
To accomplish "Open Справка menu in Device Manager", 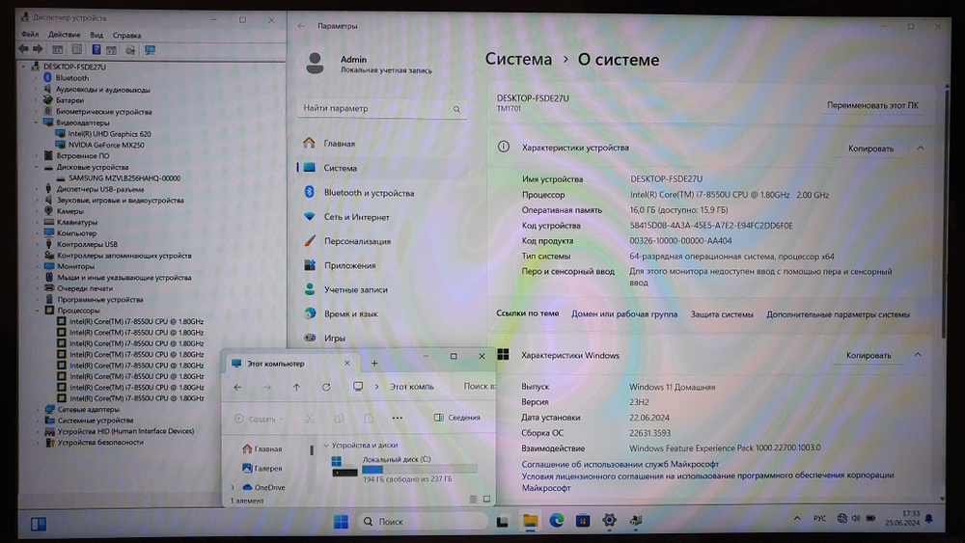I will 126,35.
